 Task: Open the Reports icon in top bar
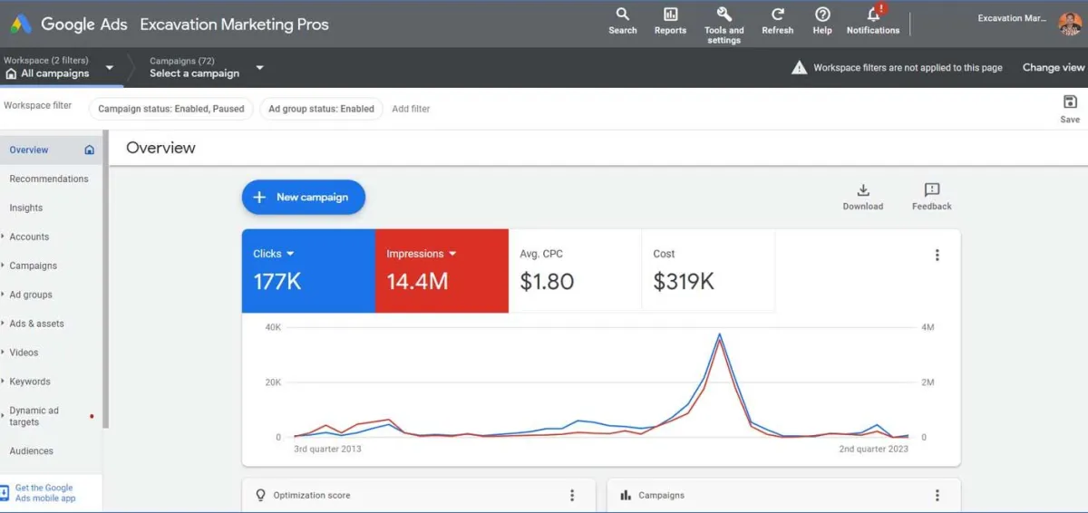(x=670, y=14)
